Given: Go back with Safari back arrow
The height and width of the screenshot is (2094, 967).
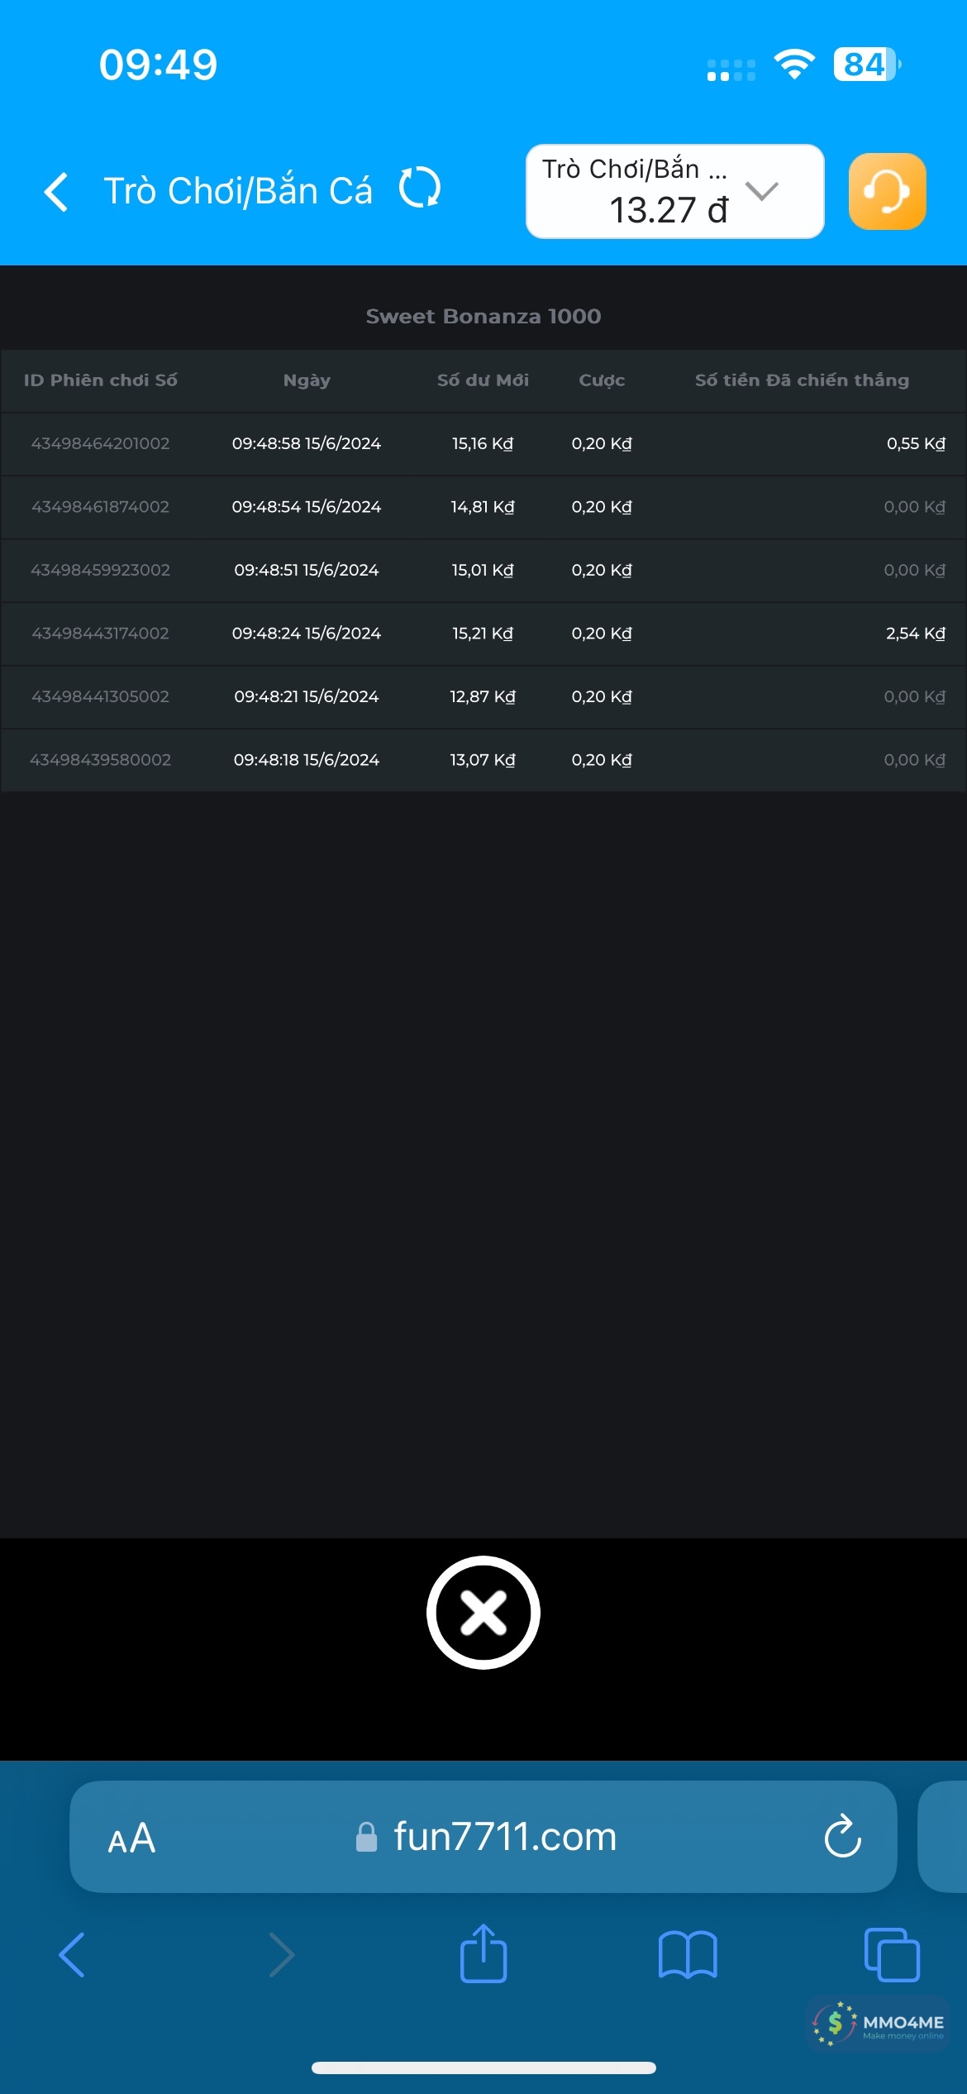Looking at the screenshot, I should point(73,1955).
